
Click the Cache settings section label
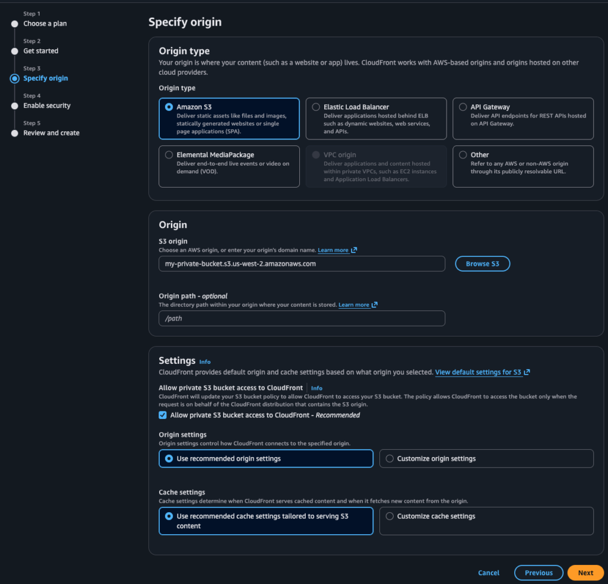182,492
